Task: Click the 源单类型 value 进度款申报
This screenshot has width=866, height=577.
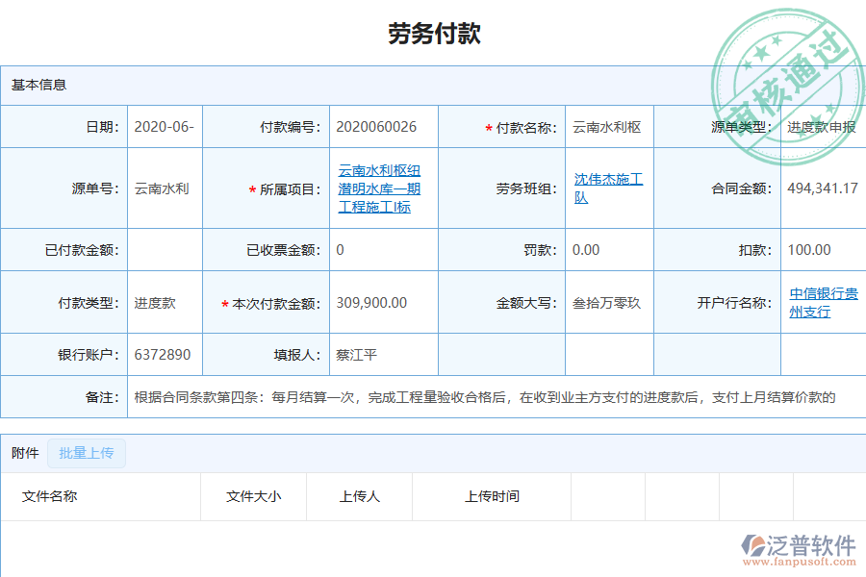Action: (823, 126)
